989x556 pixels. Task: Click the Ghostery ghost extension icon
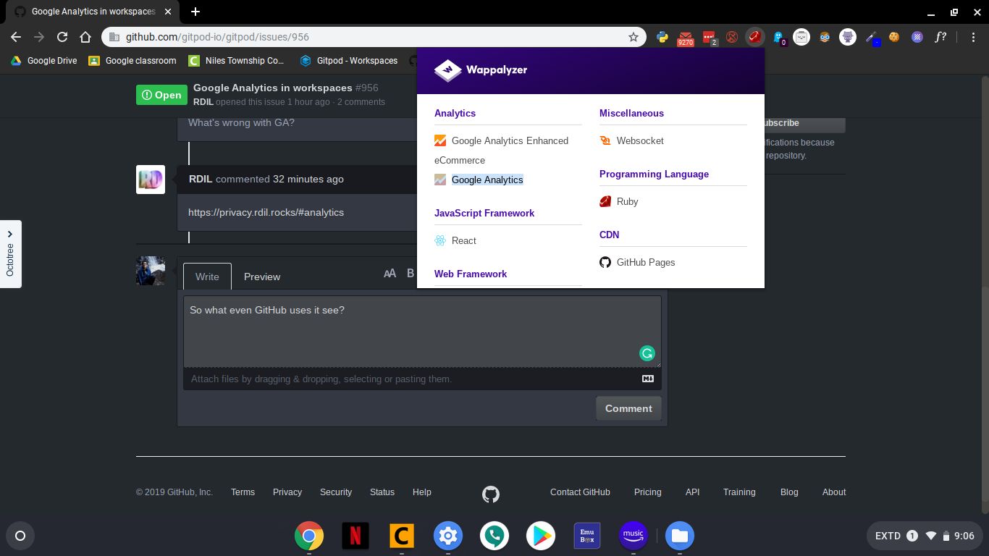click(x=778, y=38)
